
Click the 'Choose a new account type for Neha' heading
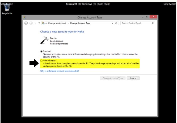[62, 32]
